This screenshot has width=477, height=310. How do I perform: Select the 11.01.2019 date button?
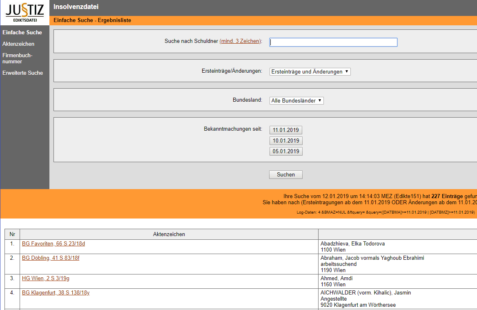(x=286, y=130)
